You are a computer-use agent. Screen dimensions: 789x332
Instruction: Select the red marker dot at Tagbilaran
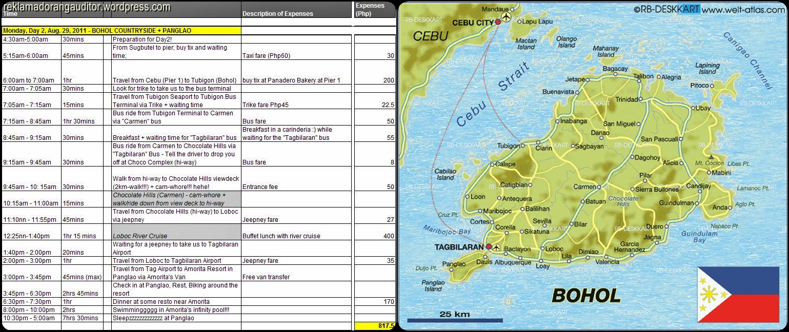tap(489, 246)
